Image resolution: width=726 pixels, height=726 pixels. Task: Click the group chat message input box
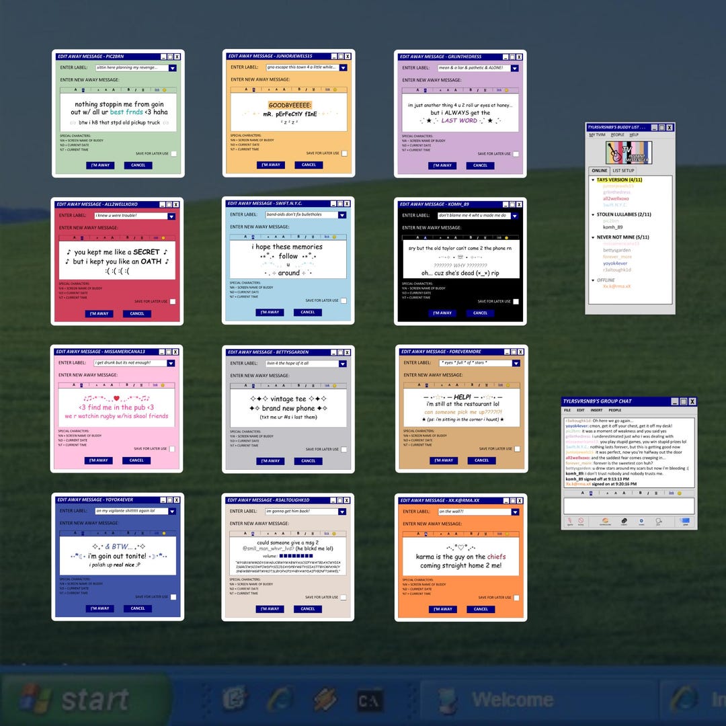click(629, 506)
